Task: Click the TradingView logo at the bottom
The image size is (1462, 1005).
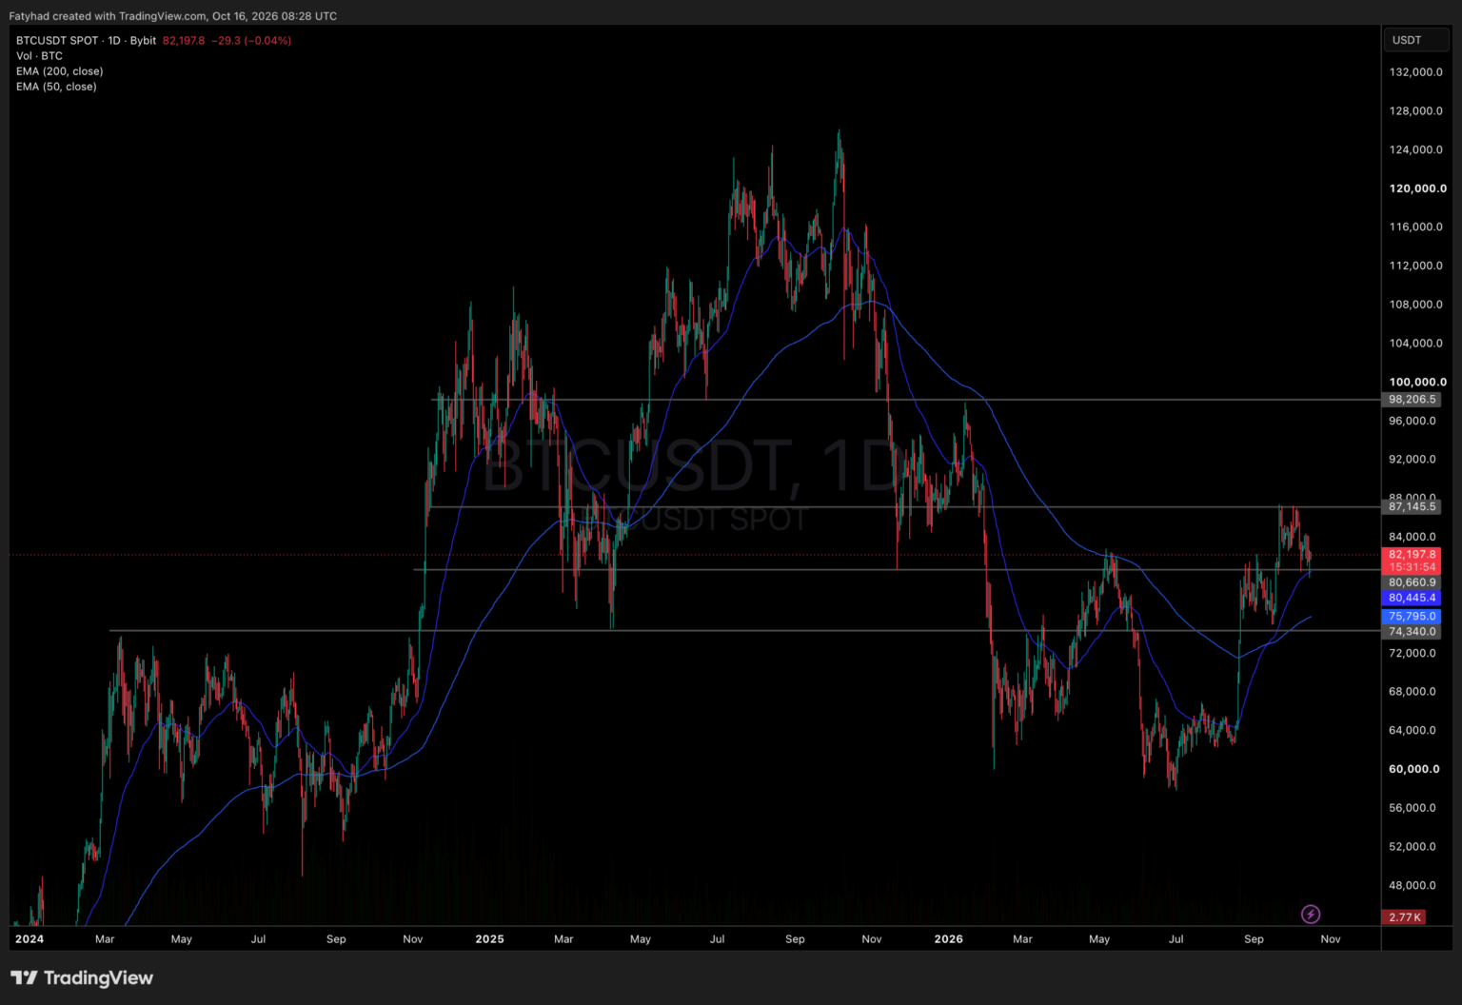Action: (x=82, y=977)
